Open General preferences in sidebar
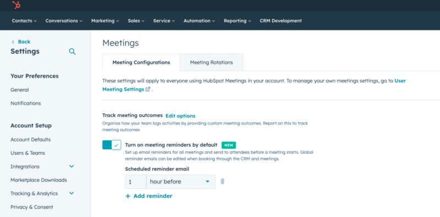 pos(20,90)
